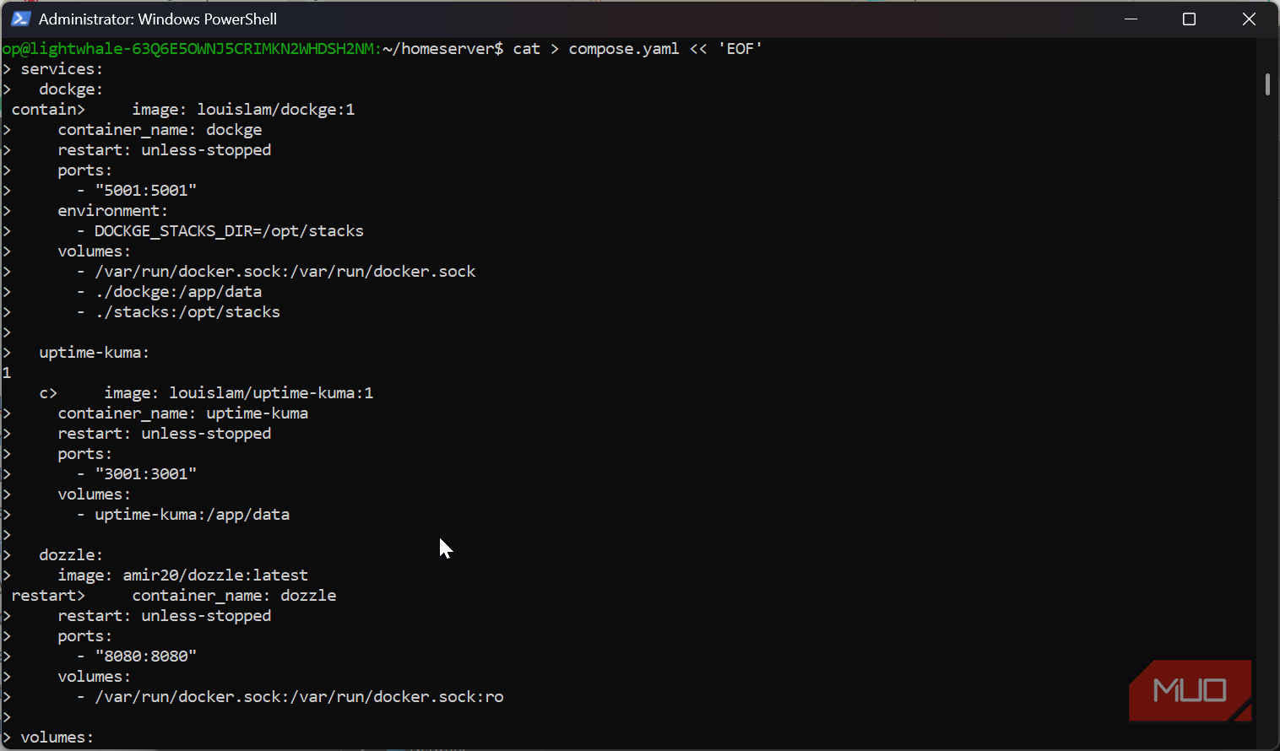Click the 'Administrator: Windows PowerShell' title text
Viewport: 1280px width, 751px height.
(158, 19)
